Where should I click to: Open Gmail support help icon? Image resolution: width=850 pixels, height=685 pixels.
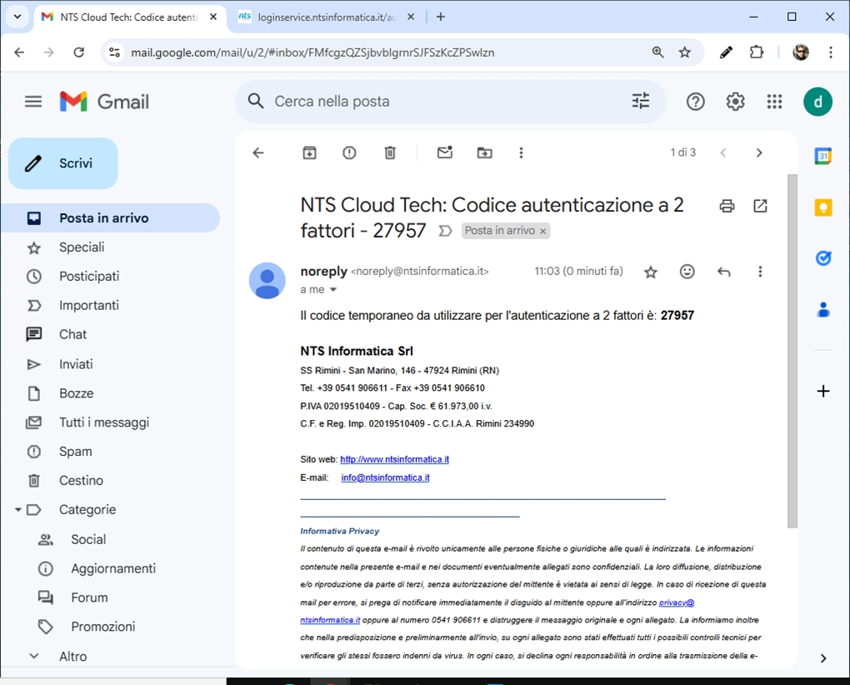(x=696, y=102)
